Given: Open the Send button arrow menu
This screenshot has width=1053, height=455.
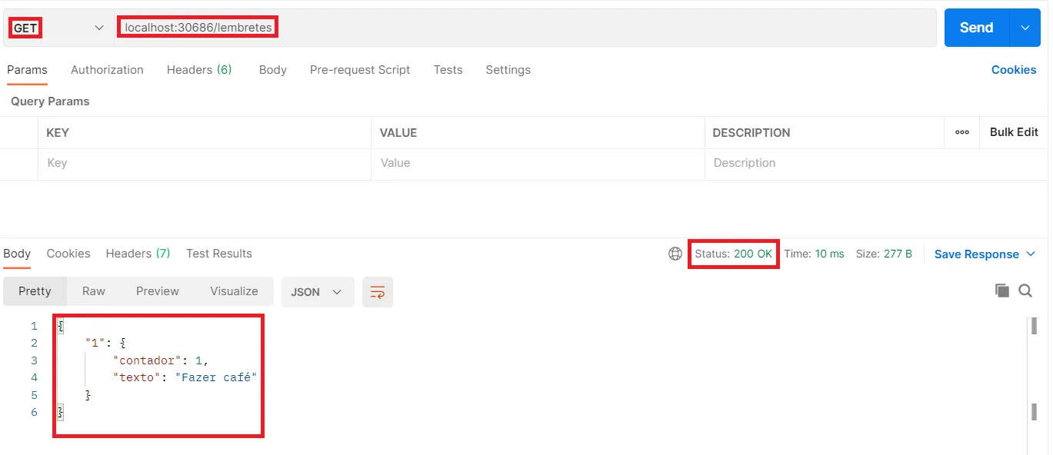Looking at the screenshot, I should click(1025, 28).
